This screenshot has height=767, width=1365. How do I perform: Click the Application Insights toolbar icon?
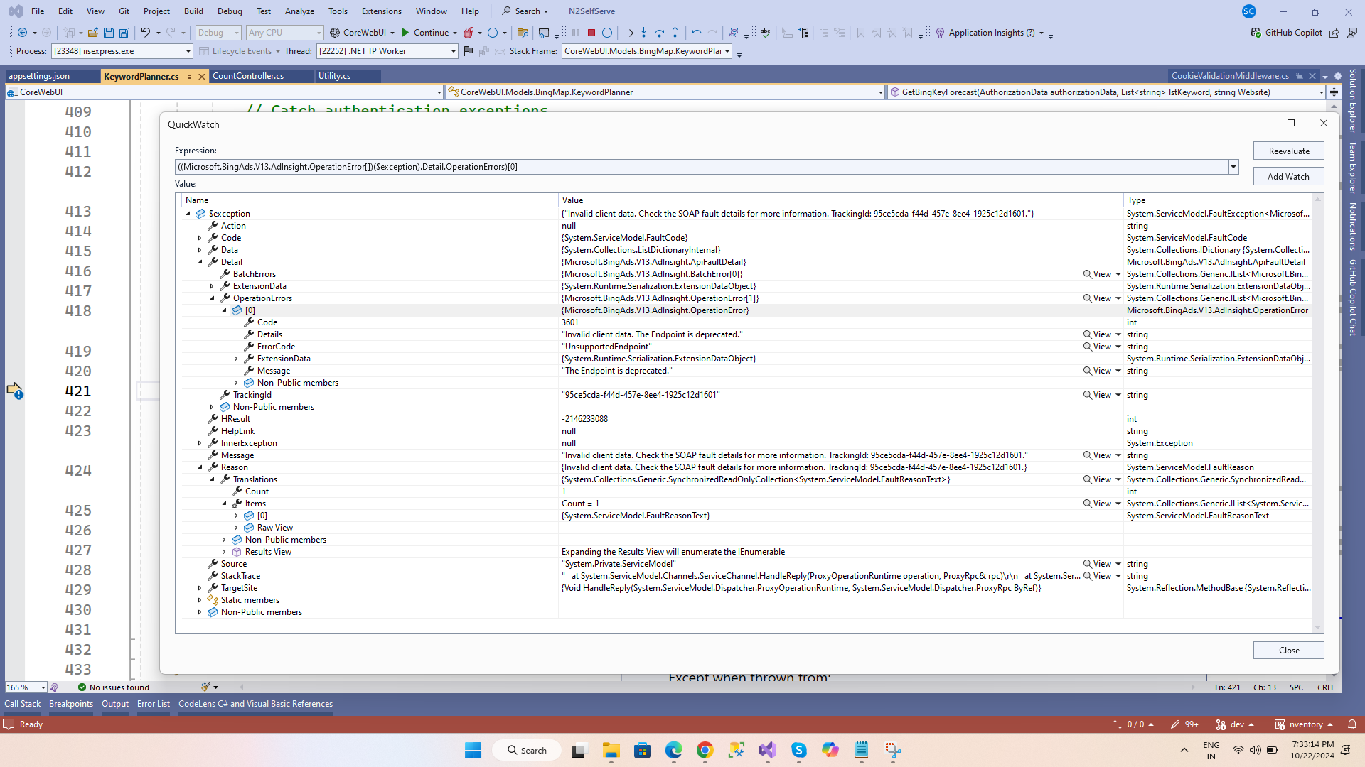click(x=940, y=33)
